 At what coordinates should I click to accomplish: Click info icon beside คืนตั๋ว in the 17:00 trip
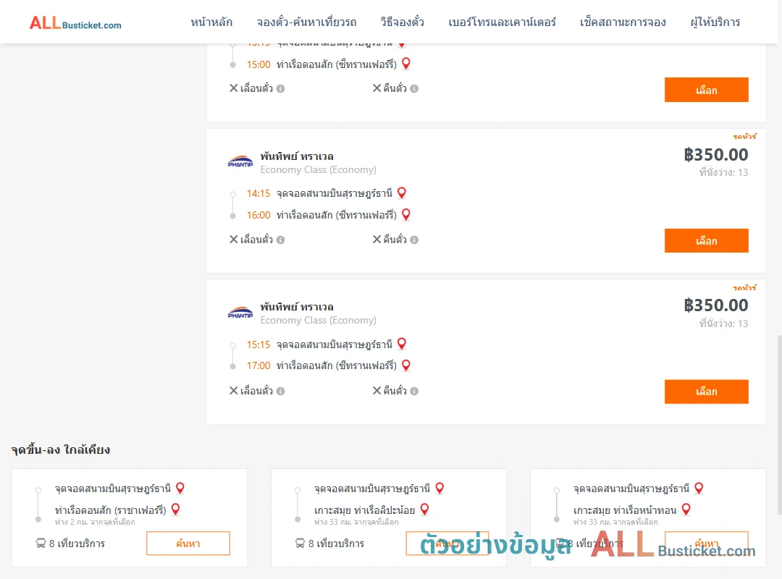(x=414, y=391)
